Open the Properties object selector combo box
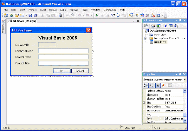This screenshot has height=131, width=188. click(164, 80)
